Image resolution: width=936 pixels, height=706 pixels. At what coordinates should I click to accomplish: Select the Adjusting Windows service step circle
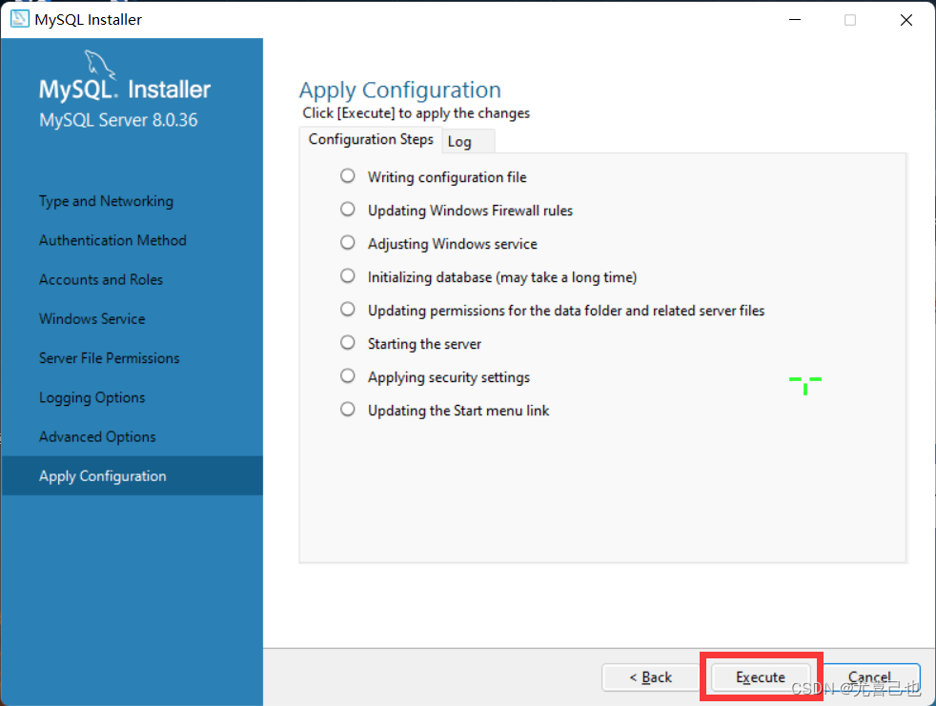click(x=347, y=243)
